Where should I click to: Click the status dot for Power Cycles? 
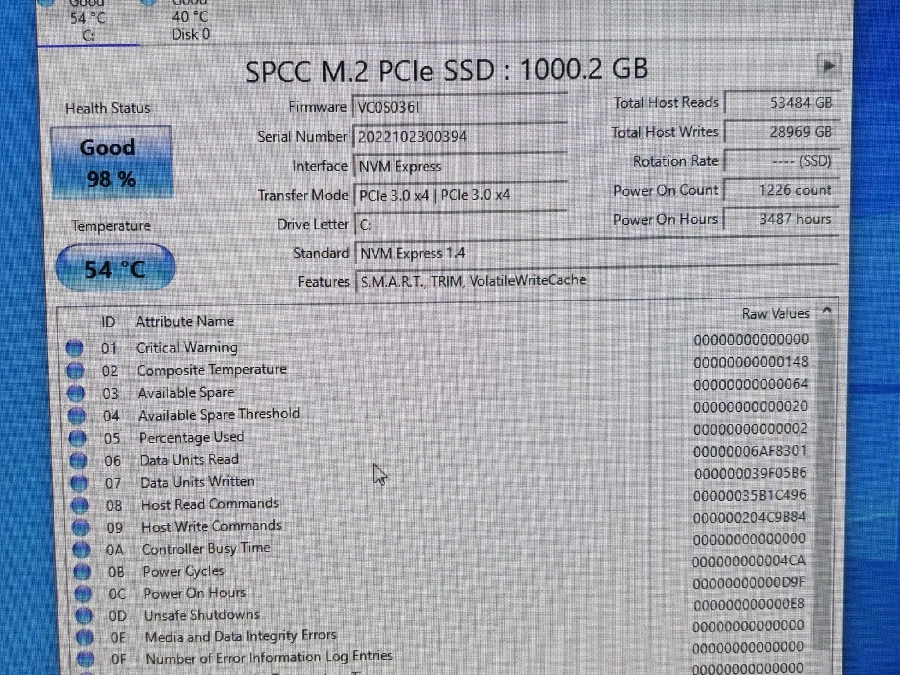[x=82, y=572]
